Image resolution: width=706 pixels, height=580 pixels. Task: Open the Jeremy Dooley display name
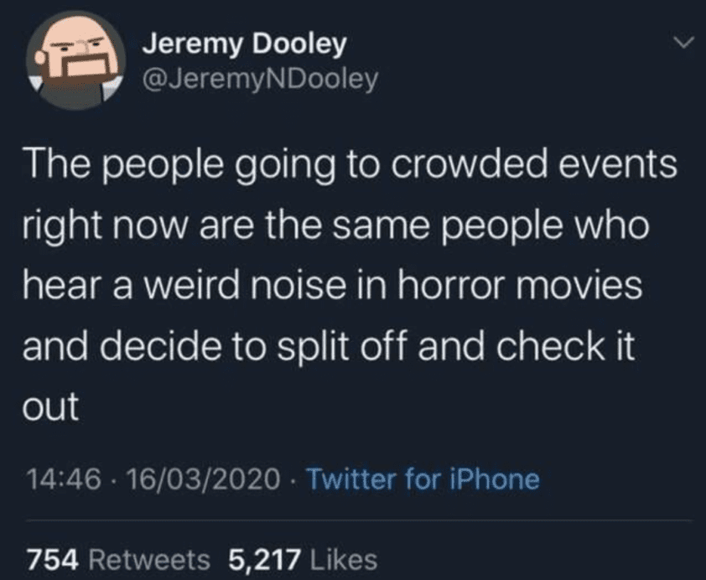[245, 45]
